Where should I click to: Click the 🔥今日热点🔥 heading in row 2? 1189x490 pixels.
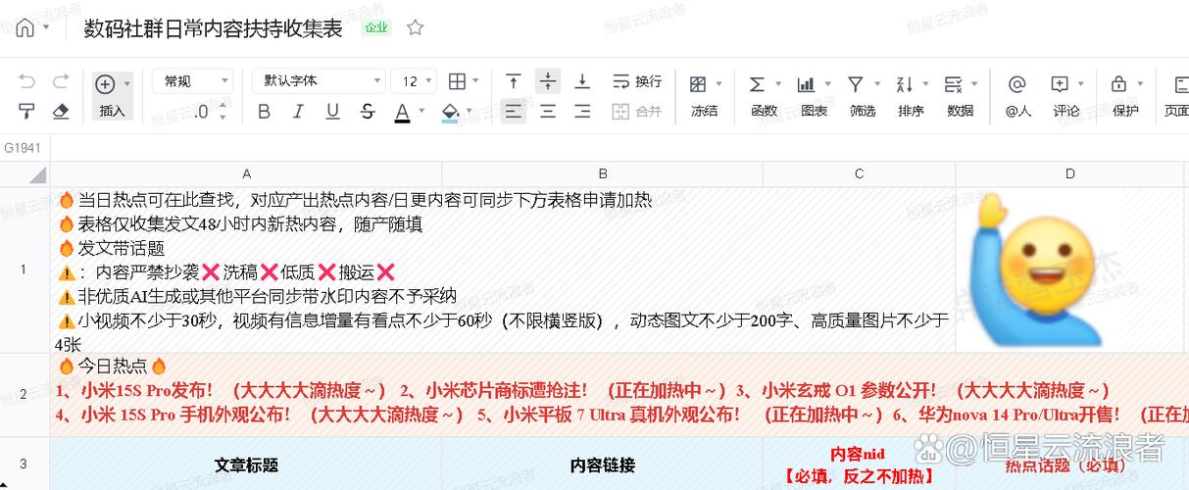(x=113, y=366)
